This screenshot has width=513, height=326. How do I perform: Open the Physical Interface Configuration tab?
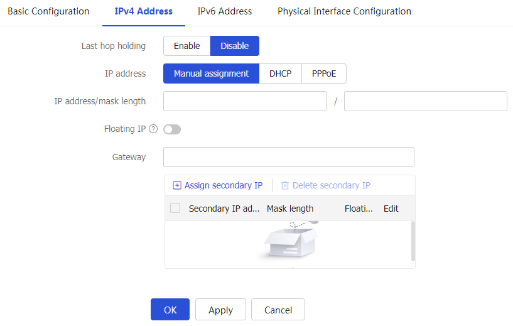click(344, 11)
